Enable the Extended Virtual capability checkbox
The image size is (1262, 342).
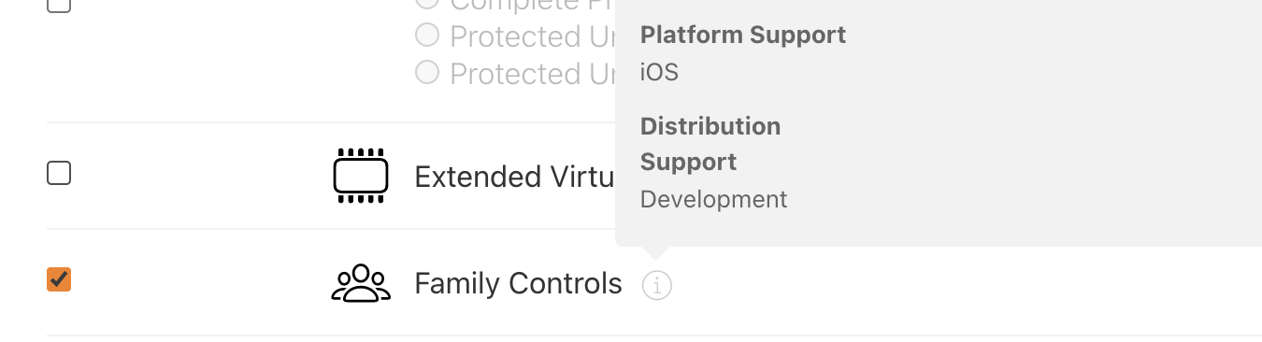tap(59, 173)
